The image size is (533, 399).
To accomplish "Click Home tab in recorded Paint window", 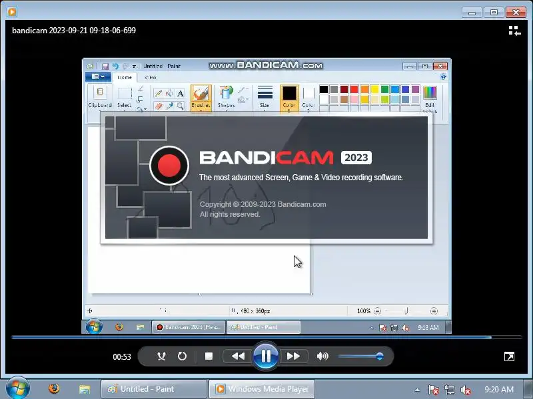I will click(125, 77).
